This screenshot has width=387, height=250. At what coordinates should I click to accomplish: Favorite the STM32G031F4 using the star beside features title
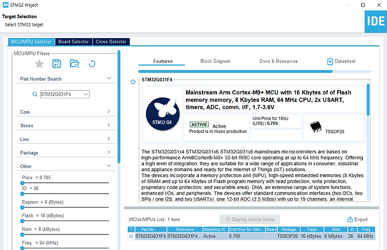coord(133,82)
